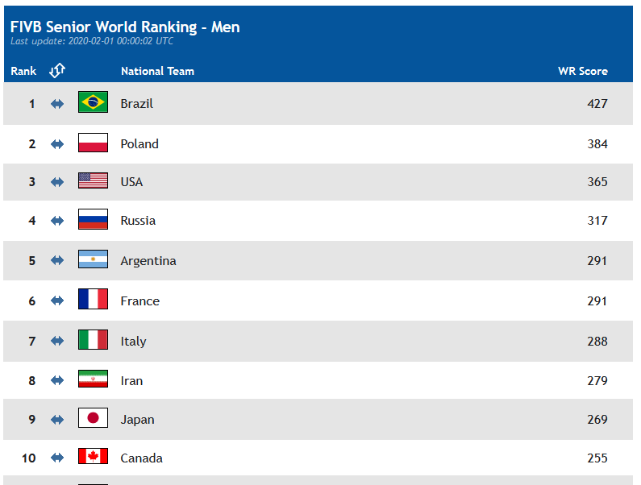Open the Poland team name link

tap(139, 144)
